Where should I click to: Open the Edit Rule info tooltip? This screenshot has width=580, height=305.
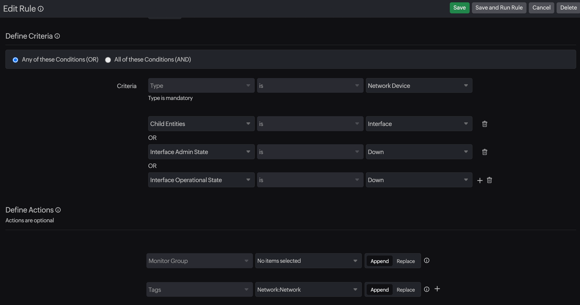(40, 9)
